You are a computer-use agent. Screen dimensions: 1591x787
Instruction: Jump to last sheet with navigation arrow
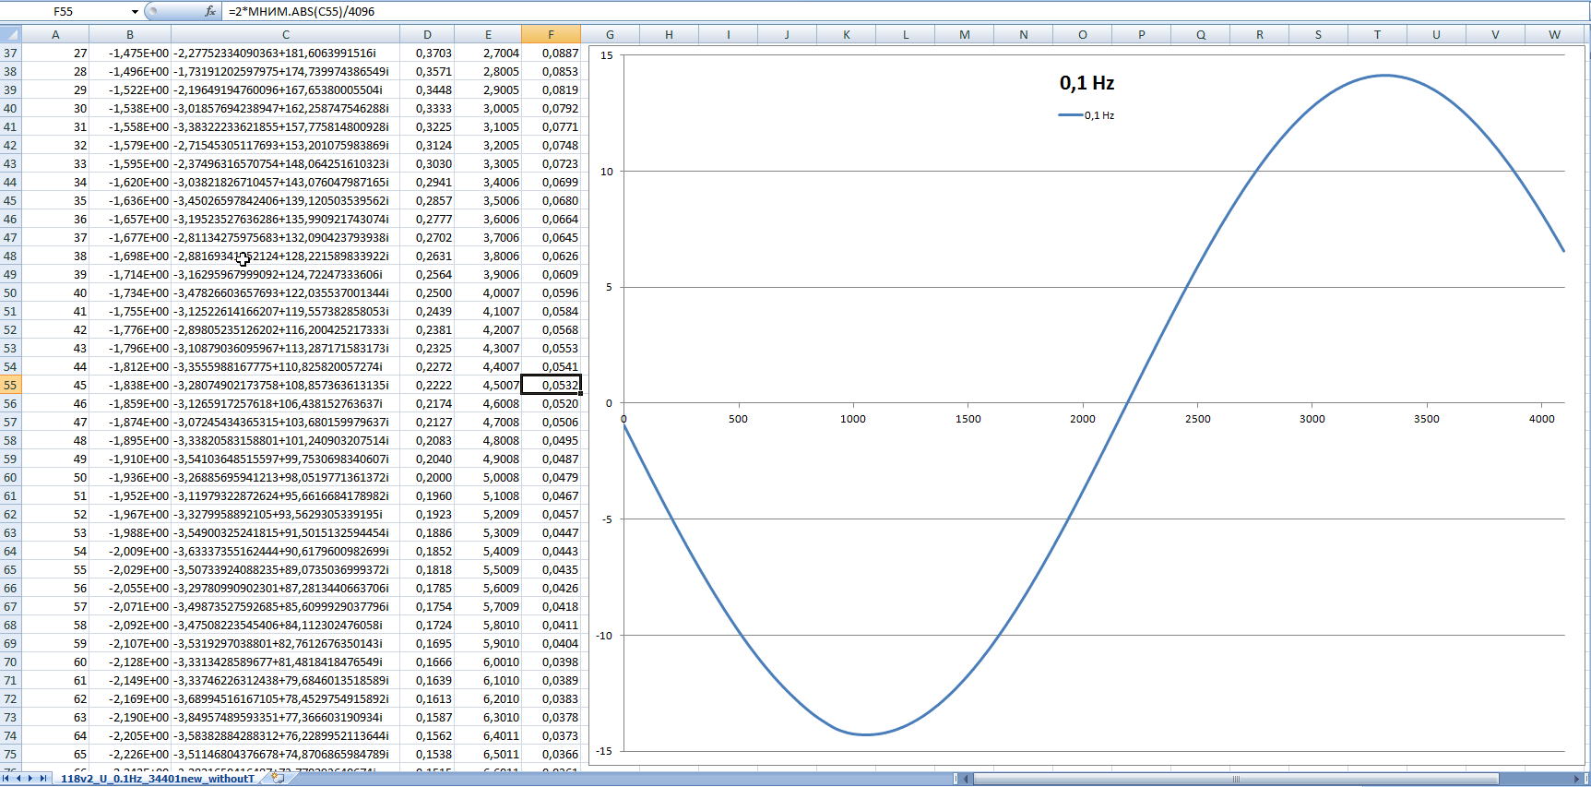pos(42,779)
